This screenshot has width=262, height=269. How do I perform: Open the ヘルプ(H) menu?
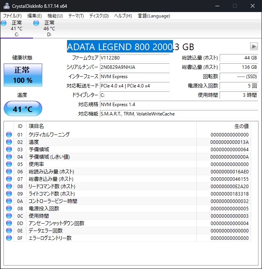(x=123, y=16)
